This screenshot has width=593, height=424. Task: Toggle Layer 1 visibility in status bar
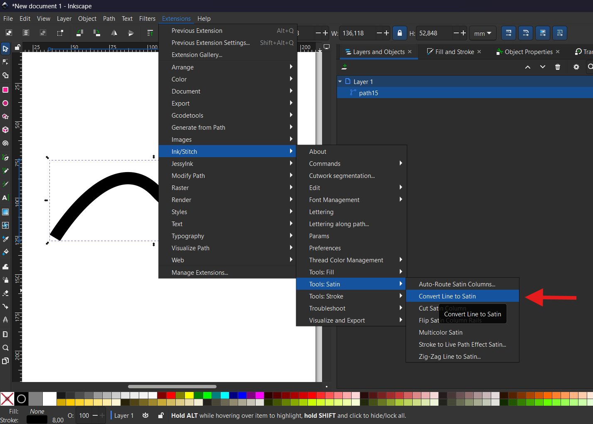[145, 415]
